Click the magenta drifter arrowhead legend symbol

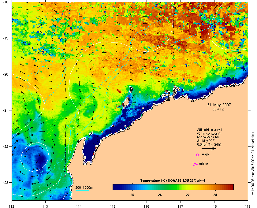[x=195, y=164]
